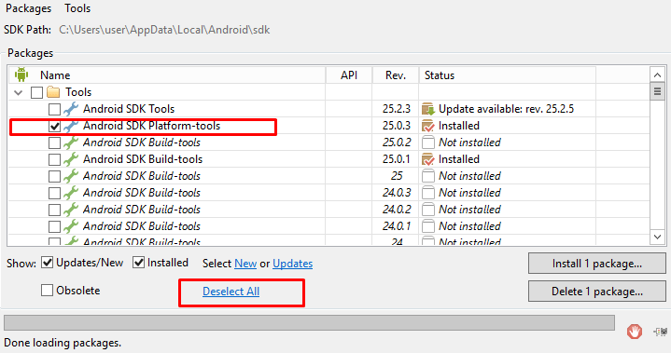Select the Android SDK Tools row name

[x=129, y=109]
